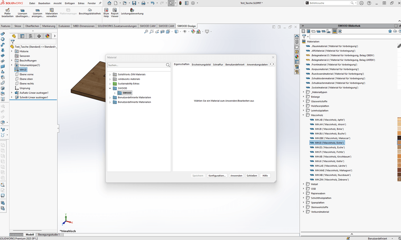Collapse the Massivholz category
Screen dimensions: 401x240
pos(303,115)
